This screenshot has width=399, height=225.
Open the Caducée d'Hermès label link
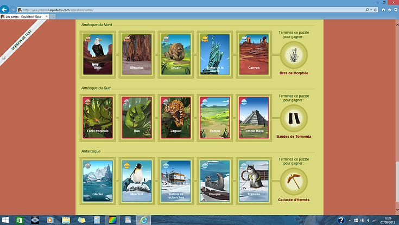[x=294, y=200]
